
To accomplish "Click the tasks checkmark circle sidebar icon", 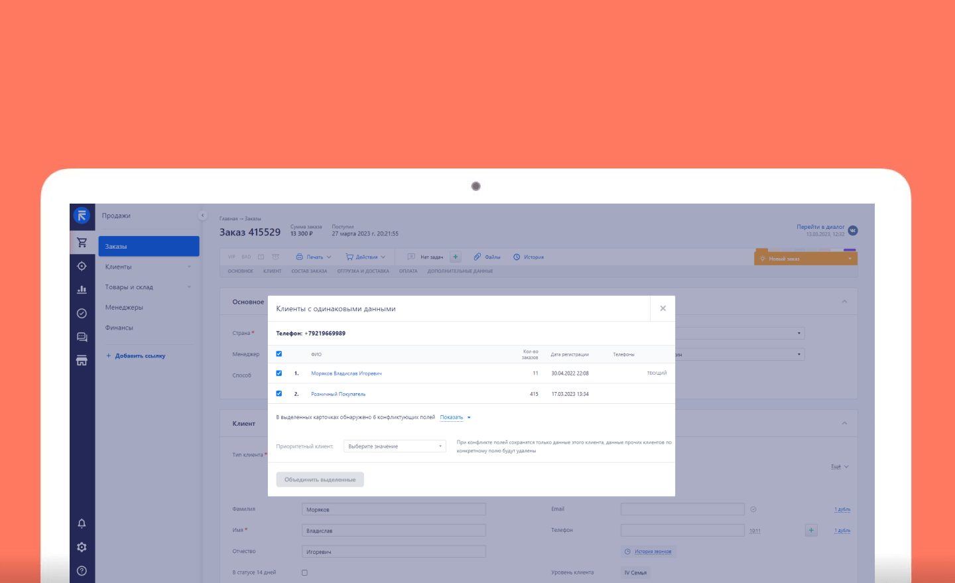I will click(82, 313).
